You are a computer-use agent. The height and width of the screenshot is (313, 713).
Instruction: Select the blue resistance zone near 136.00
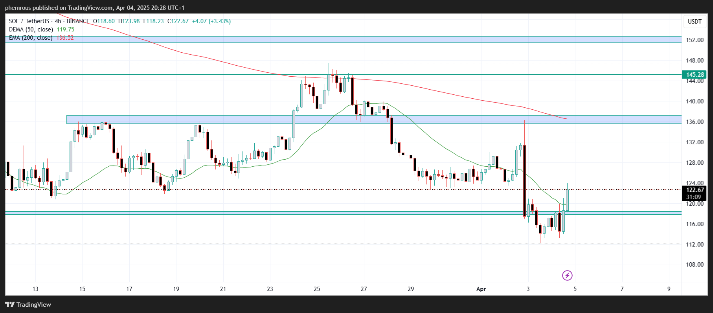236,120
